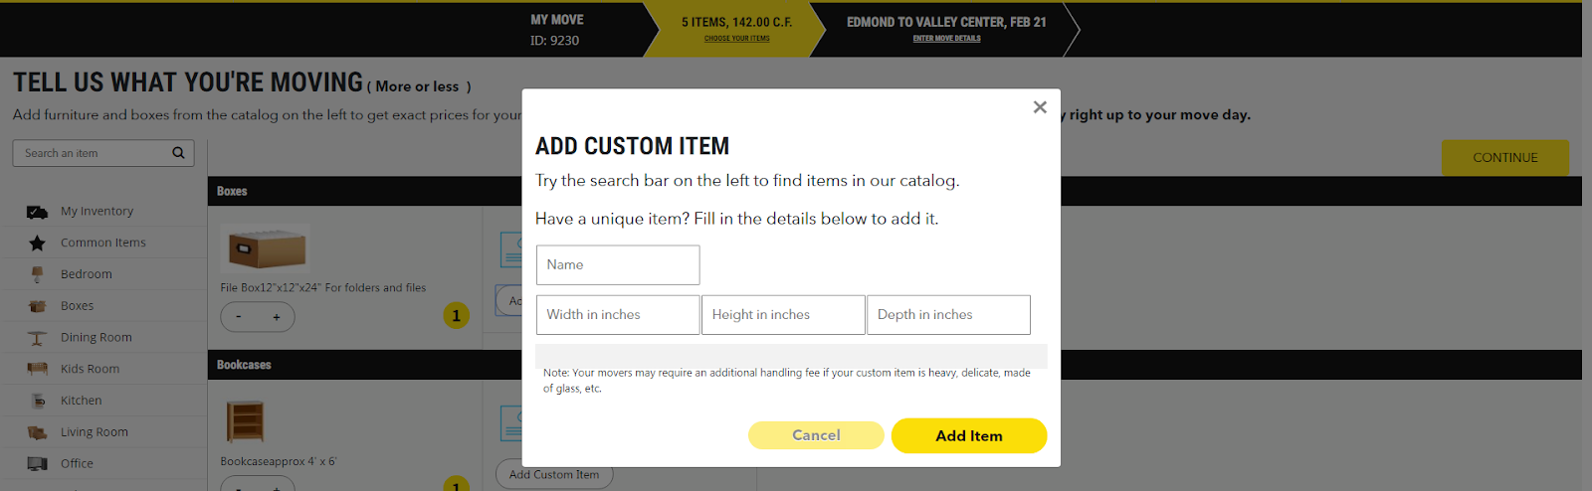Click the search magnifier icon
This screenshot has width=1592, height=491.
tap(178, 153)
